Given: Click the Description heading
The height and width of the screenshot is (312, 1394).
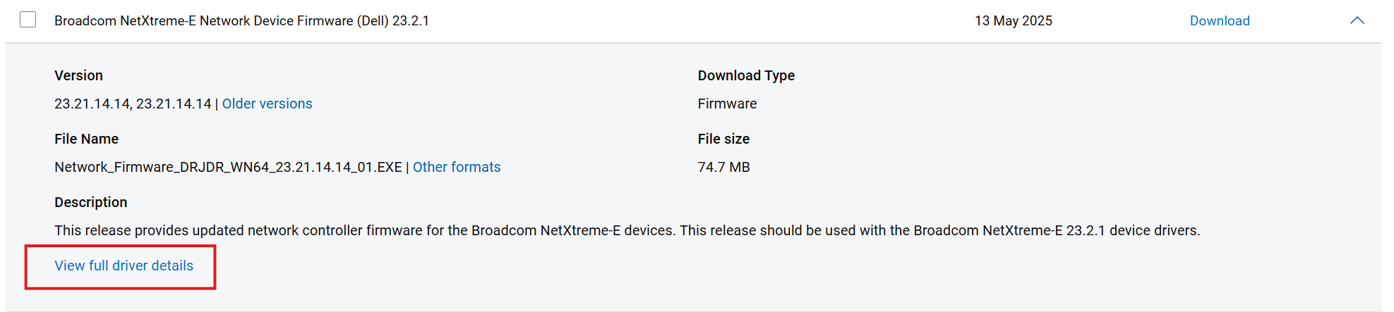Looking at the screenshot, I should tap(90, 202).
